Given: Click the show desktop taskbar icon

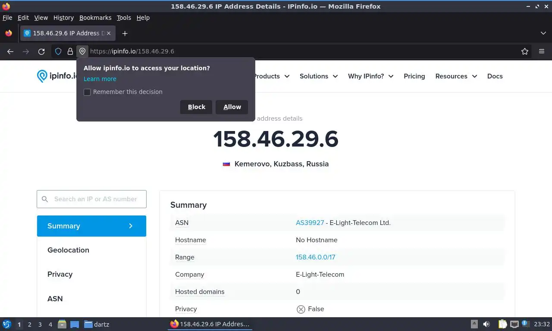Looking at the screenshot, I should [x=75, y=325].
